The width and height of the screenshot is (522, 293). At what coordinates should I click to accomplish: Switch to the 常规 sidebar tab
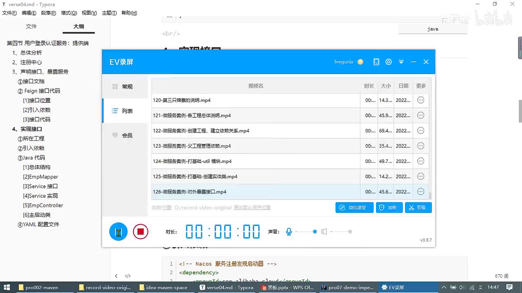pos(125,87)
